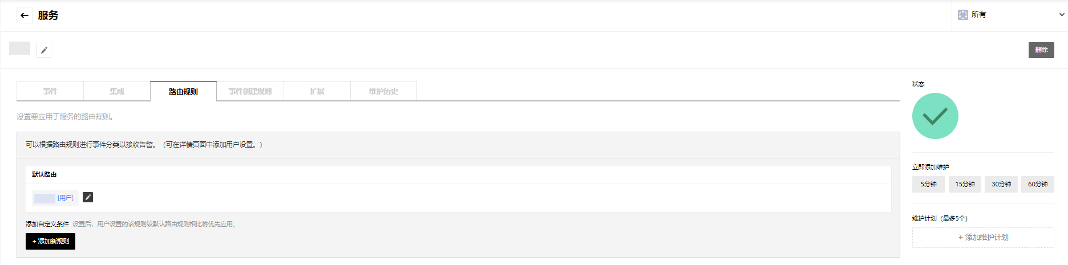1068x265 pixels.
Task: Edit the default route with the pencil icon
Action: coord(88,197)
